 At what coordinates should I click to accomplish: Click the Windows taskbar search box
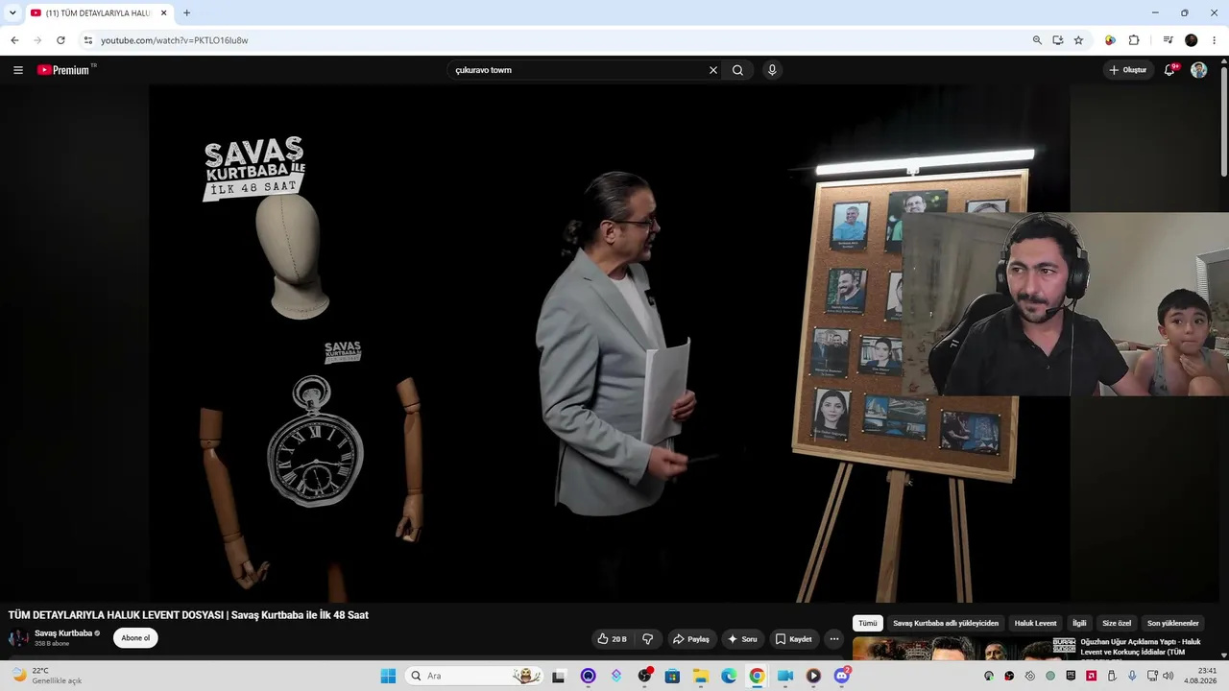473,676
